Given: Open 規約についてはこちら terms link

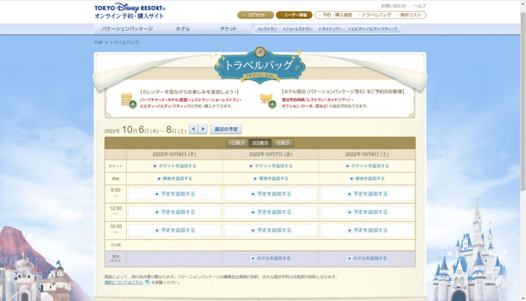Looking at the screenshot, I should [123, 283].
